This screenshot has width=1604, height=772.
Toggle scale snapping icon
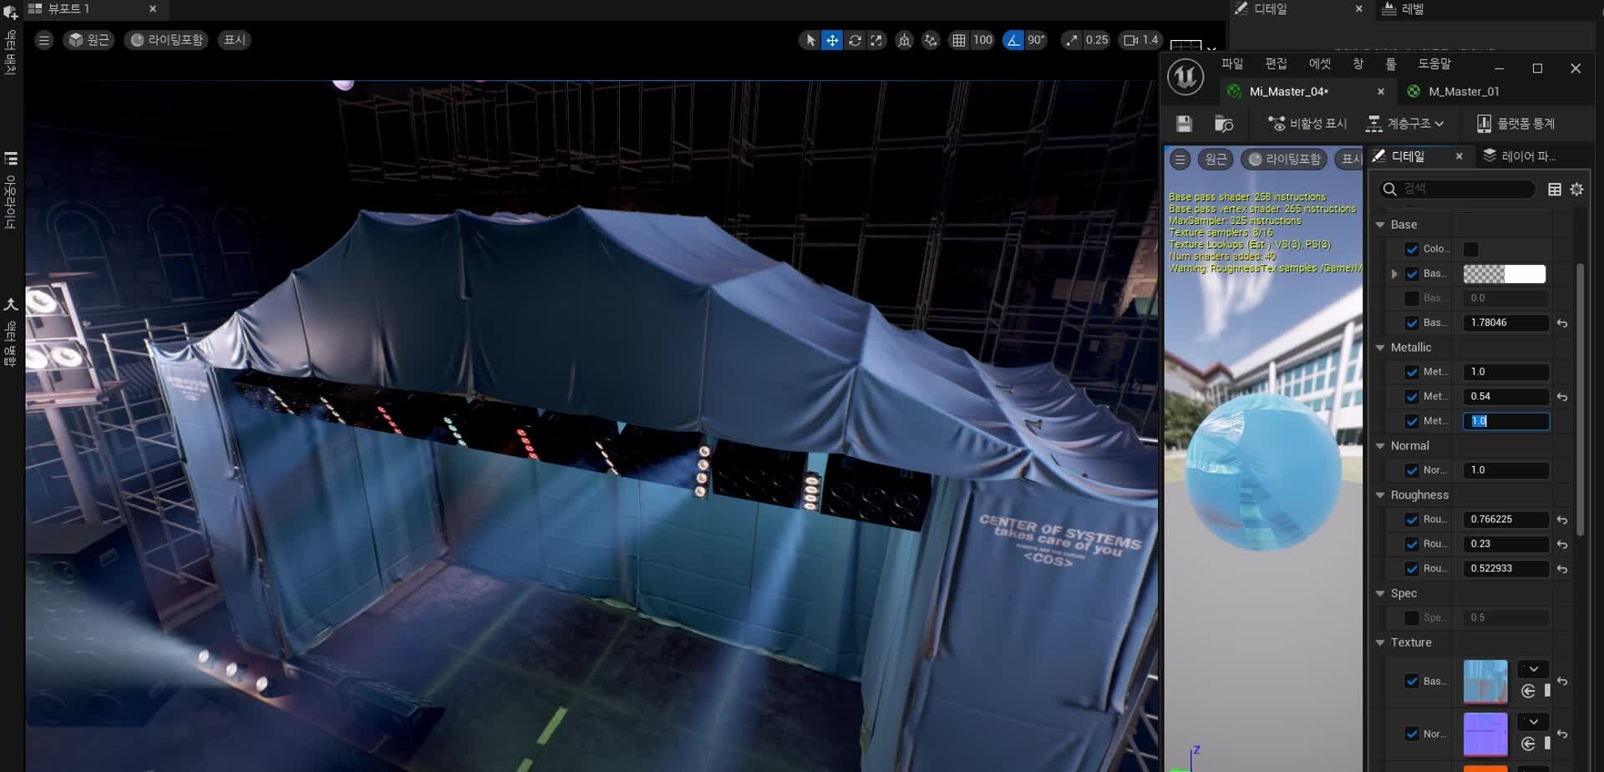(x=1071, y=40)
